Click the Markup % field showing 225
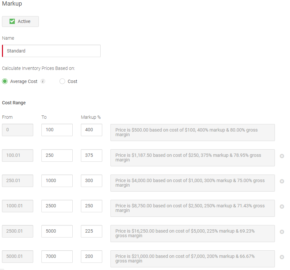This screenshot has width=290, height=270. click(91, 231)
